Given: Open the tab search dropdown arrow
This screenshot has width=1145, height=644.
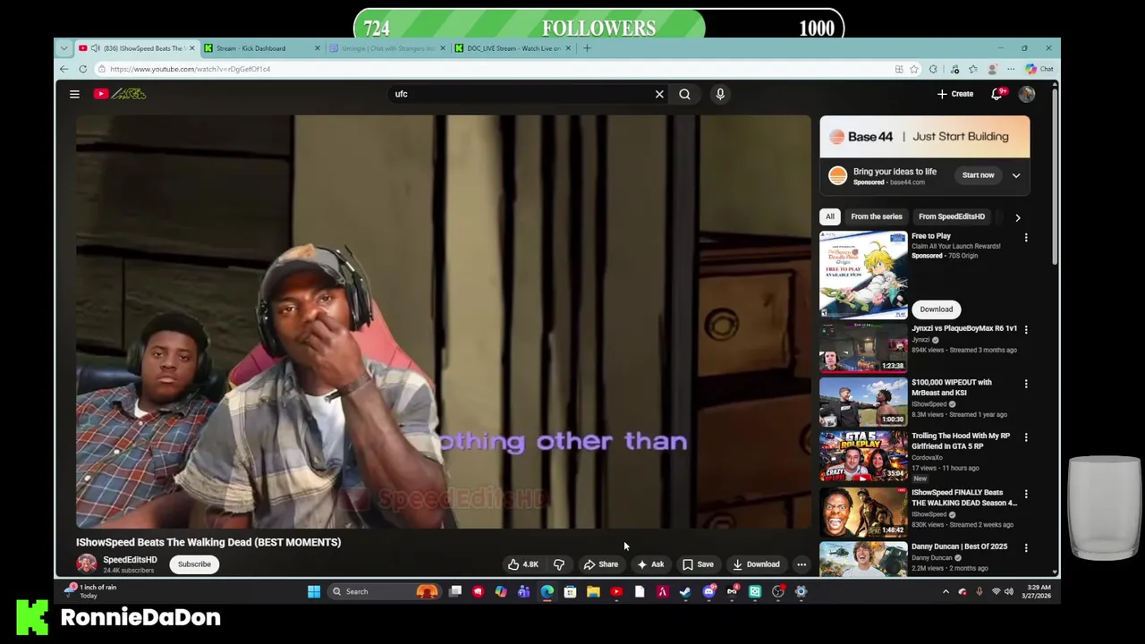Looking at the screenshot, I should [x=64, y=48].
